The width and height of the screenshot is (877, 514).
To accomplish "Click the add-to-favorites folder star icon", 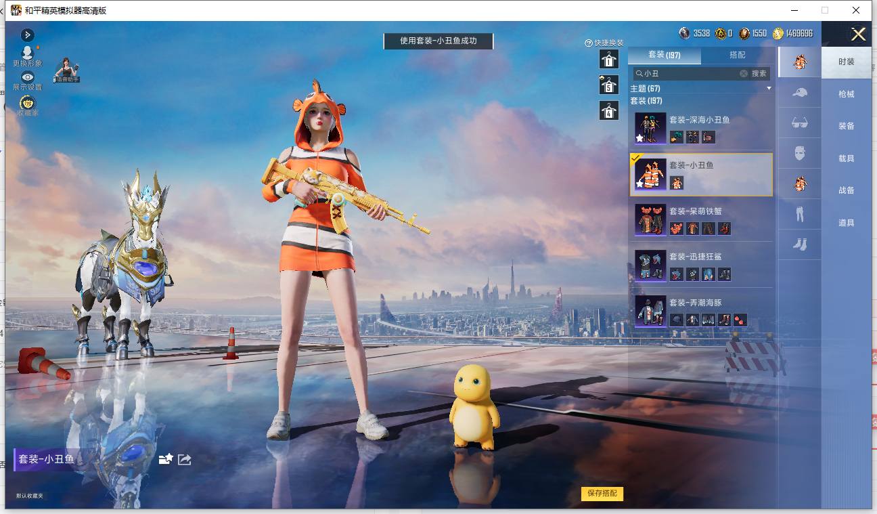I will (165, 459).
